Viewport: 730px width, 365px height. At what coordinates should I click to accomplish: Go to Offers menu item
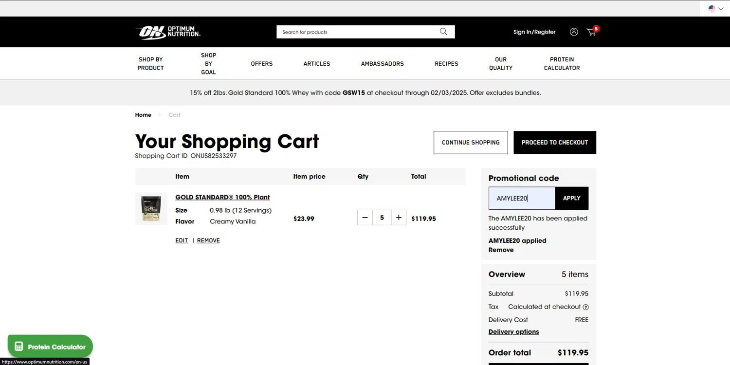[x=262, y=64]
